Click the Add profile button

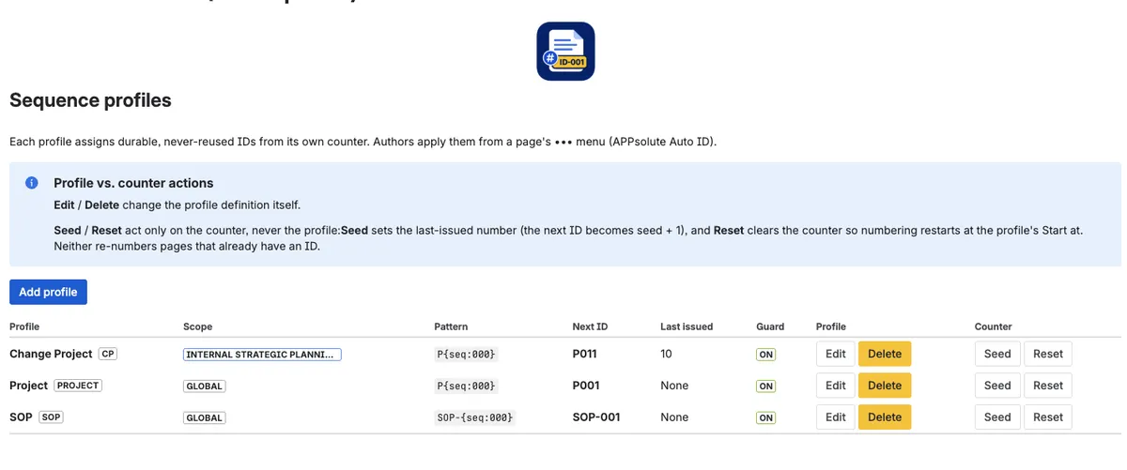48,292
